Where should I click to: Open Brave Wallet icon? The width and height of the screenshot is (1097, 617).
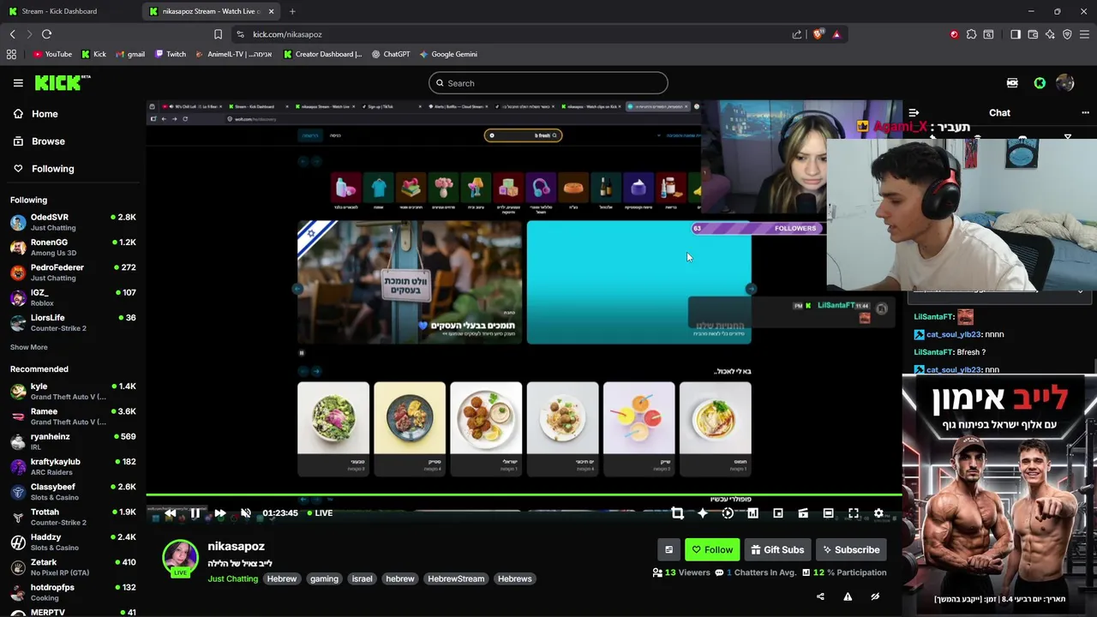(x=1033, y=34)
